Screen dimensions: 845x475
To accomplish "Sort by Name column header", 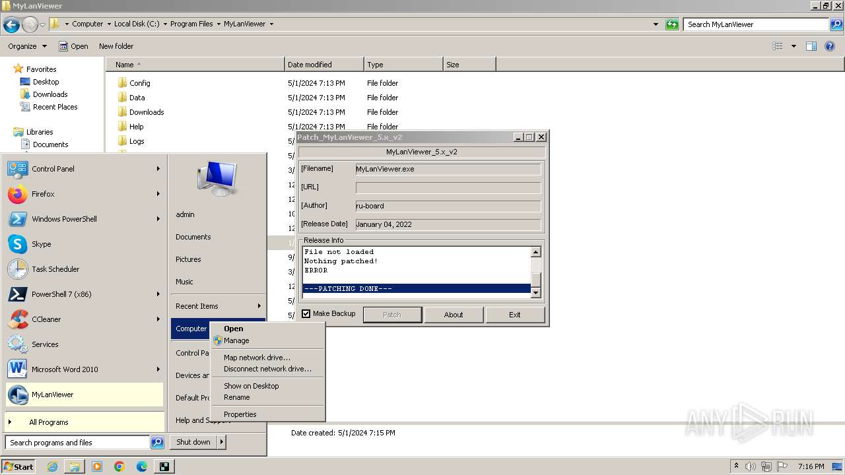I will [x=195, y=65].
